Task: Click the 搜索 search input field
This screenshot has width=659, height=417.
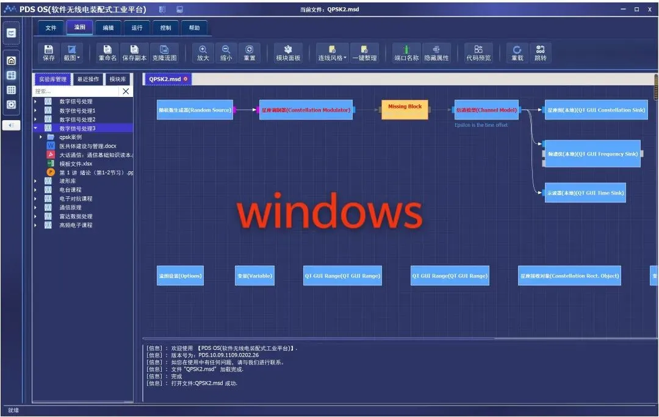Action: coord(76,91)
